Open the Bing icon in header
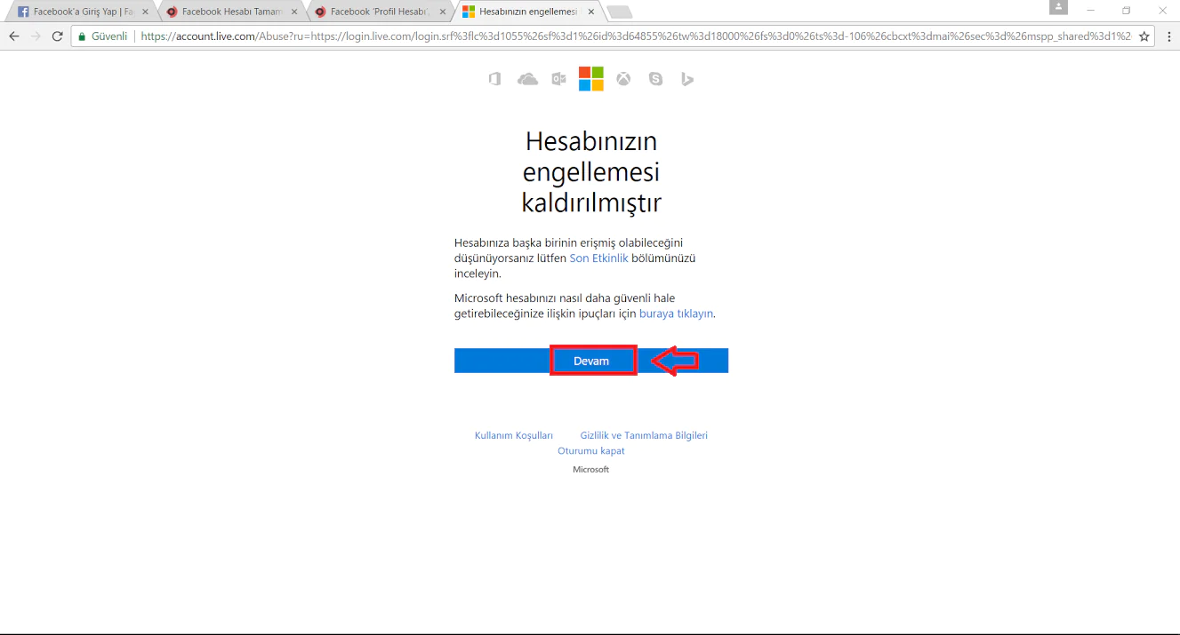This screenshot has height=635, width=1180. (x=687, y=79)
